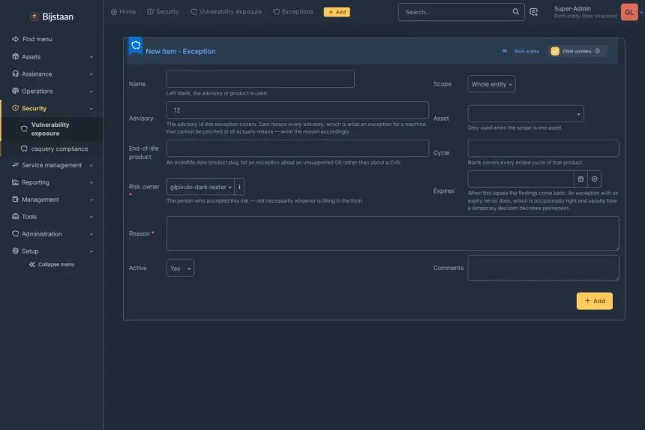Screen dimensions: 645x430
Task: Expand the Assistance menu chevron
Action: pos(91,74)
